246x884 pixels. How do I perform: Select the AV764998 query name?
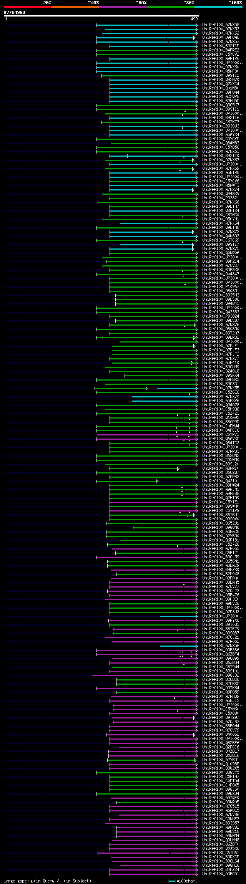(x=15, y=12)
